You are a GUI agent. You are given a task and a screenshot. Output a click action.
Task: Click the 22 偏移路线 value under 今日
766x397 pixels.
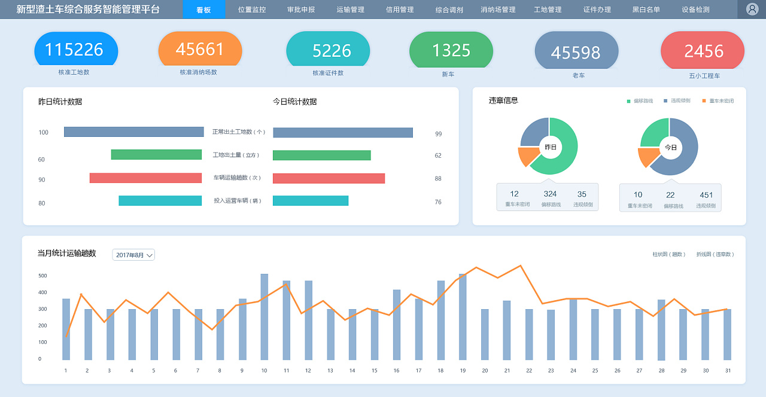(670, 194)
